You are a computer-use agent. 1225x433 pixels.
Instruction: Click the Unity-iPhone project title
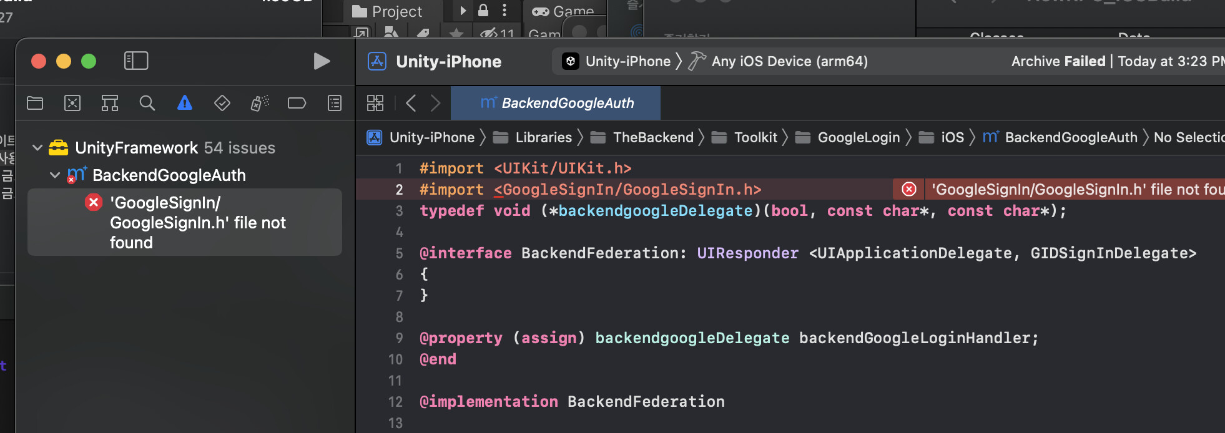[448, 61]
